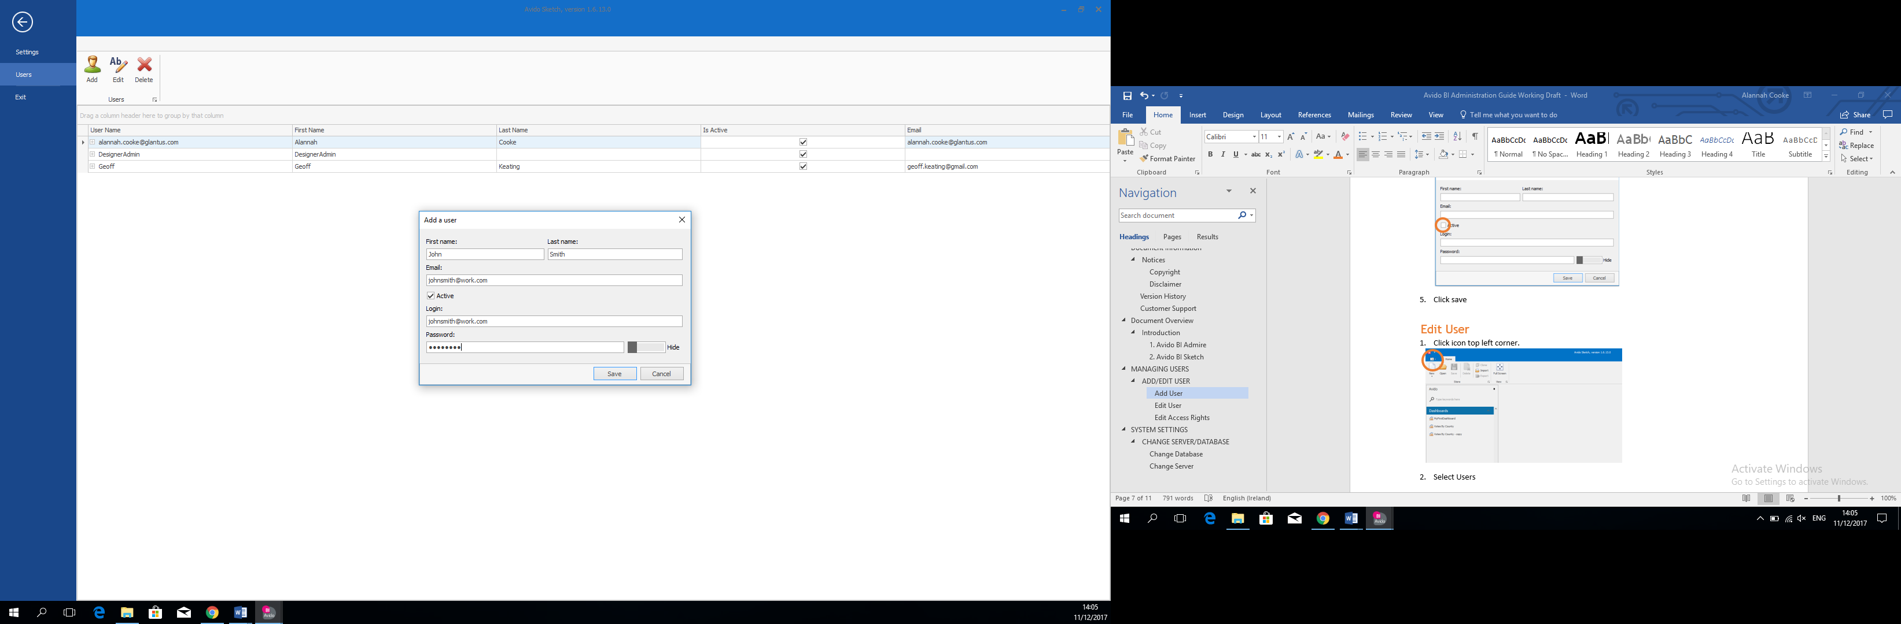Open the font name dropdown

[1254, 137]
